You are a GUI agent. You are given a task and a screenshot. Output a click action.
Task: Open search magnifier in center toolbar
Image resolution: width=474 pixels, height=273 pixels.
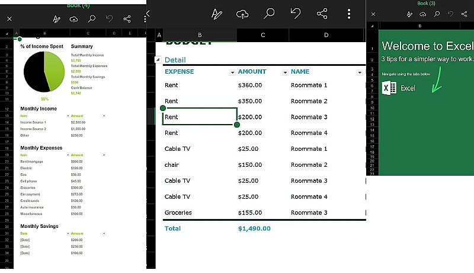click(269, 14)
